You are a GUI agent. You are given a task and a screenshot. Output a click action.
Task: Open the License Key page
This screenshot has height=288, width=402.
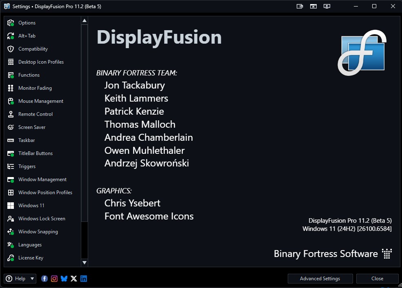(x=31, y=258)
